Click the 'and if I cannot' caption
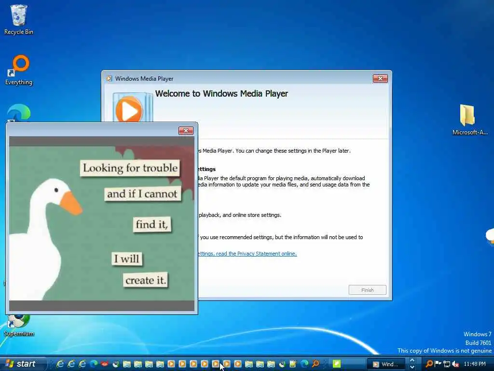 tap(142, 194)
